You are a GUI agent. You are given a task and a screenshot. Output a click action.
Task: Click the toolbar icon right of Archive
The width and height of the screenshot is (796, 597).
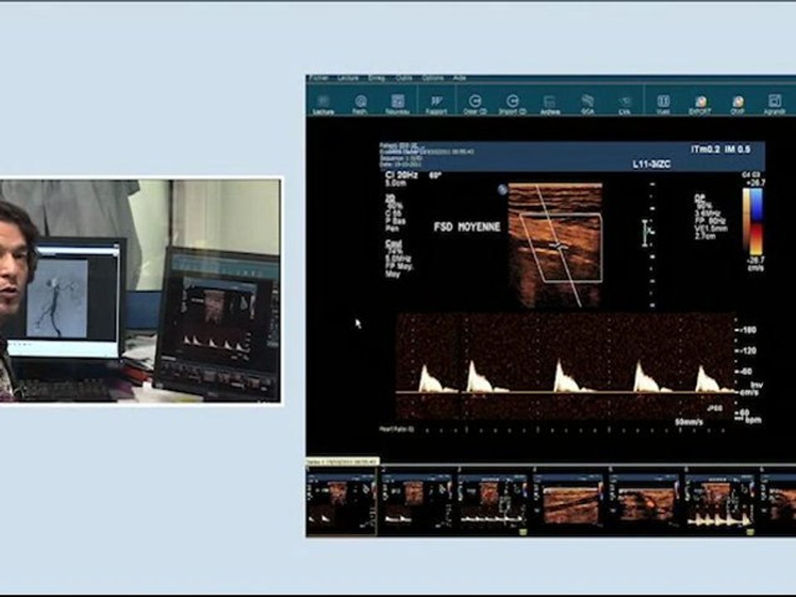[587, 104]
